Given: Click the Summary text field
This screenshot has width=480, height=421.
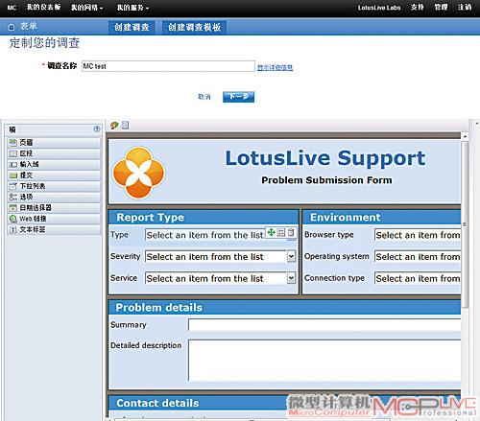Looking at the screenshot, I should [x=324, y=325].
